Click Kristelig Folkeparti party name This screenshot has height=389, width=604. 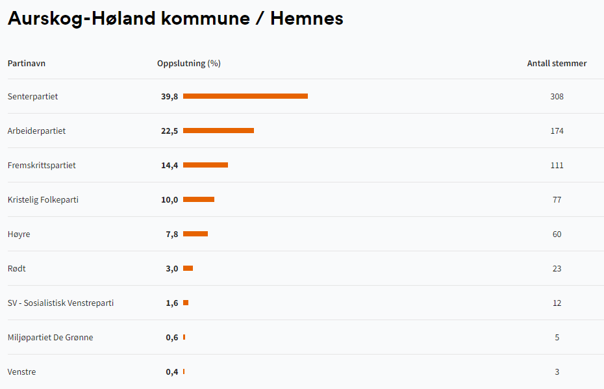coord(43,200)
